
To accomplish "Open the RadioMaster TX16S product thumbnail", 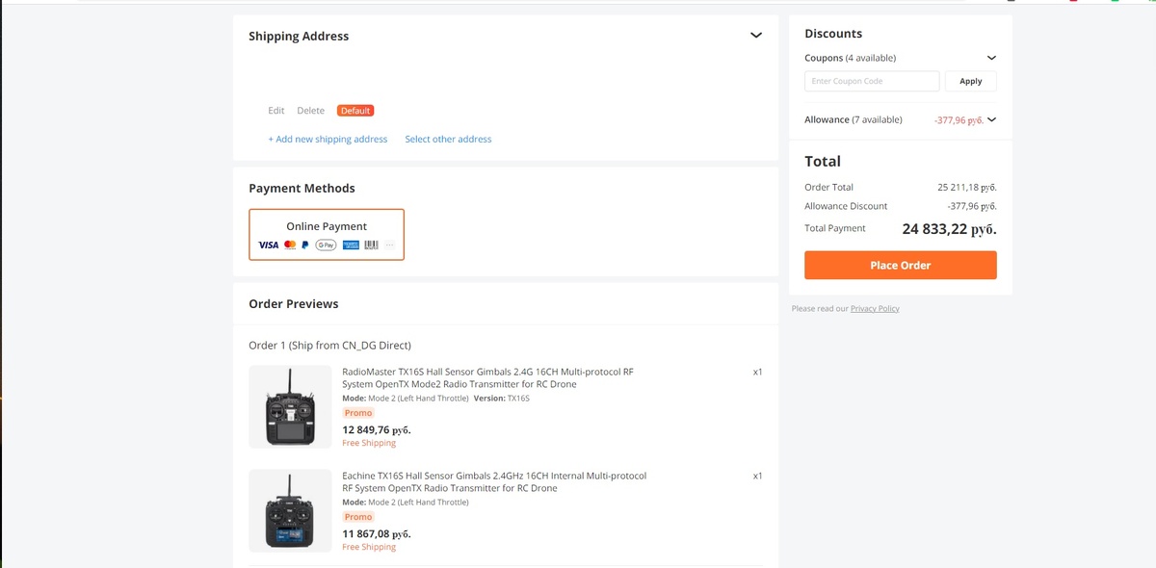I will coord(290,407).
